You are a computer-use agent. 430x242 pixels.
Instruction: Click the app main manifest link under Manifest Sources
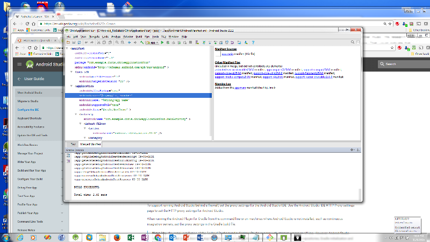point(227,54)
